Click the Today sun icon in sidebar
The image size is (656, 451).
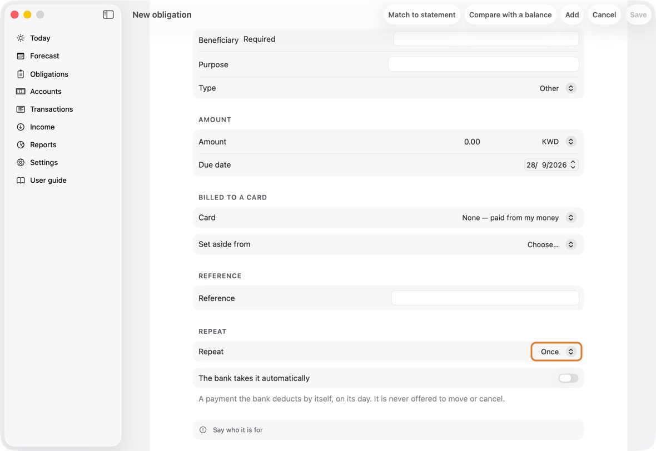click(x=21, y=38)
